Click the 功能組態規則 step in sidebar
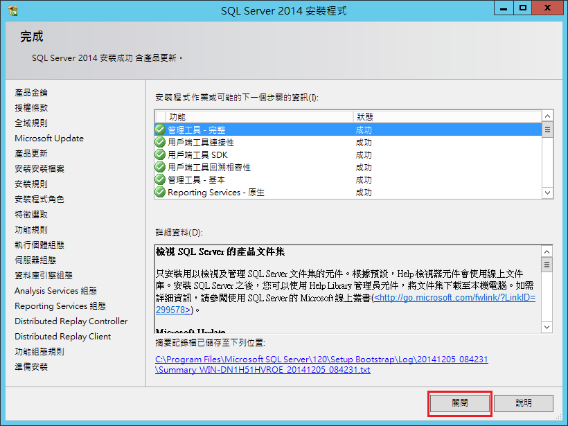Image resolution: width=568 pixels, height=426 pixels. (39, 352)
